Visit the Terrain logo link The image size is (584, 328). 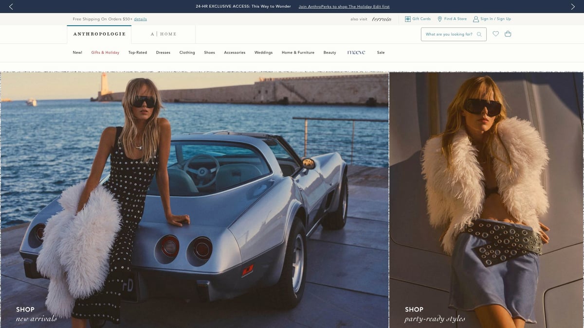coord(382,19)
